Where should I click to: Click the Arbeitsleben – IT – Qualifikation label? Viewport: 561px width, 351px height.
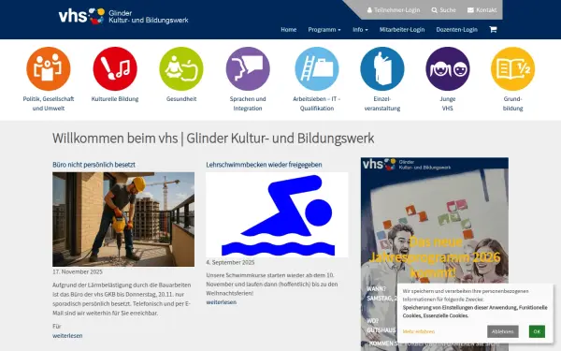click(x=317, y=104)
